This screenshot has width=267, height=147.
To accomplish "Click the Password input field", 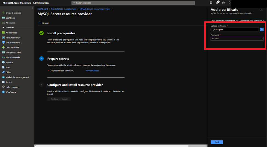I will 237,39.
